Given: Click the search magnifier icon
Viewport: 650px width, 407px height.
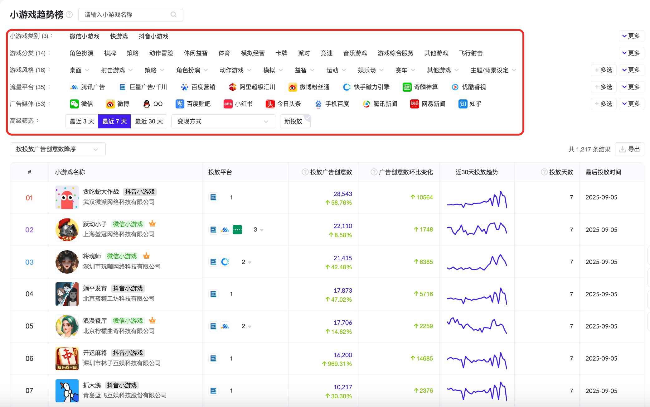Looking at the screenshot, I should 173,15.
